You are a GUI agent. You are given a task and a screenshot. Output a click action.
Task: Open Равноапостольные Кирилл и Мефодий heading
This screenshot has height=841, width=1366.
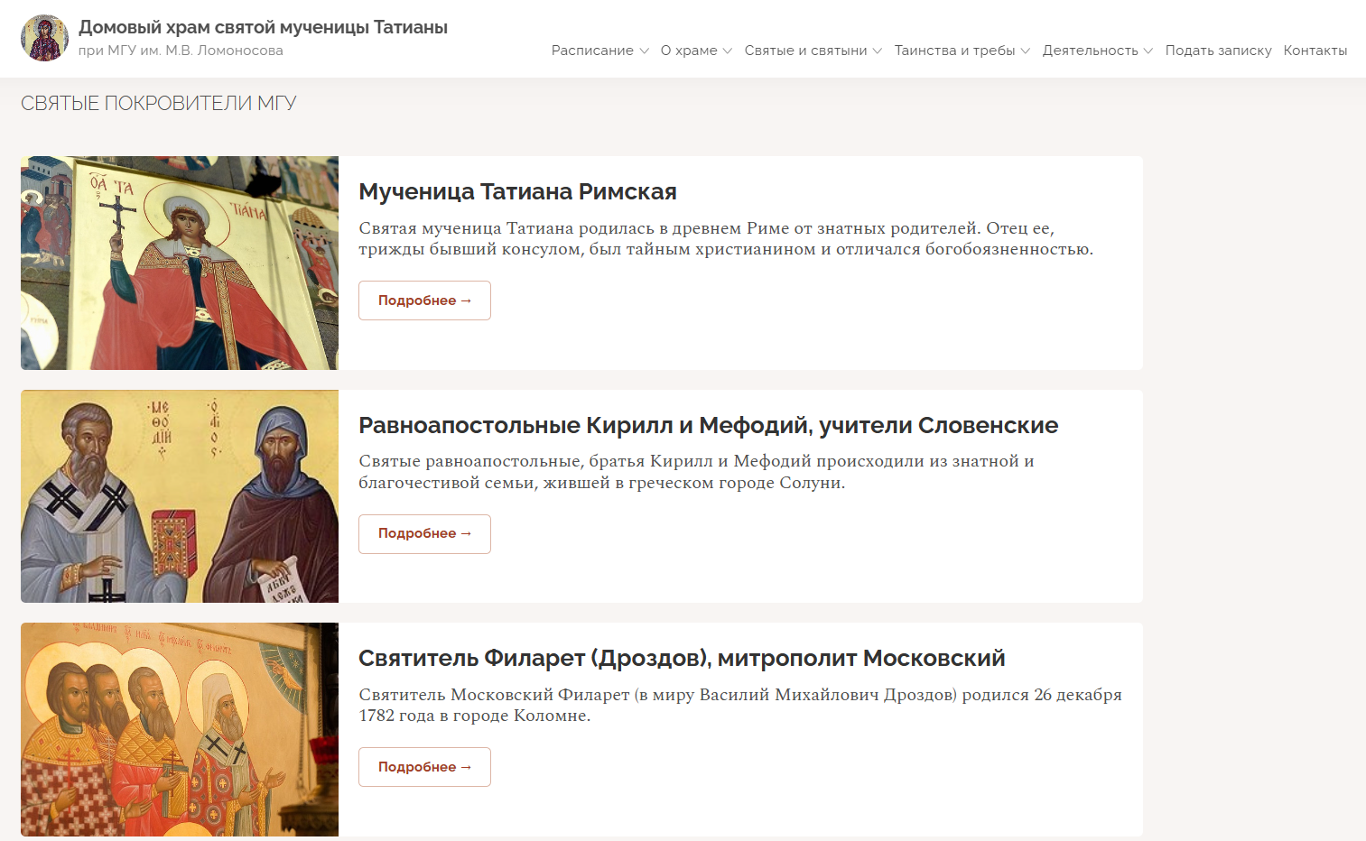(708, 425)
